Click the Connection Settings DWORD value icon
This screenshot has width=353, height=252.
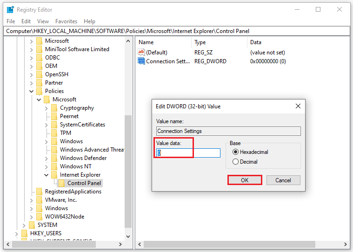[141, 61]
